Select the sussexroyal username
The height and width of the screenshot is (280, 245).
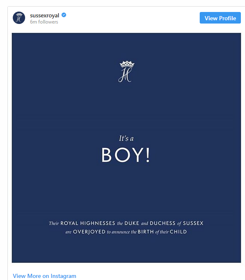[x=44, y=16]
